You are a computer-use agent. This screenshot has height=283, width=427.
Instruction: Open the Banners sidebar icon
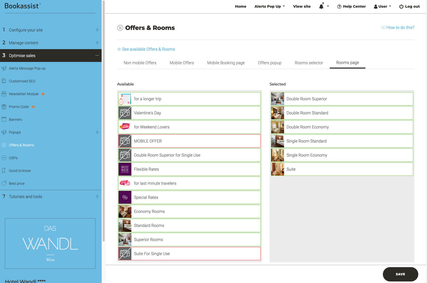coord(4,119)
